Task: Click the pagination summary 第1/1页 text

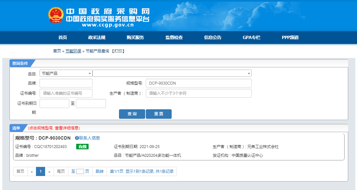Action: (117, 171)
